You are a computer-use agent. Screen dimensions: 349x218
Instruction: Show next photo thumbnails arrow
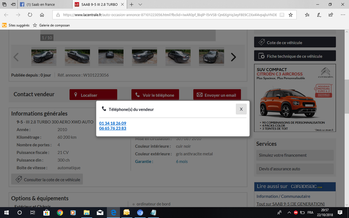[x=233, y=57]
